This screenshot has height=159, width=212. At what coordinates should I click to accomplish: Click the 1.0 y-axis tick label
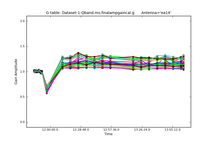tap(22, 72)
